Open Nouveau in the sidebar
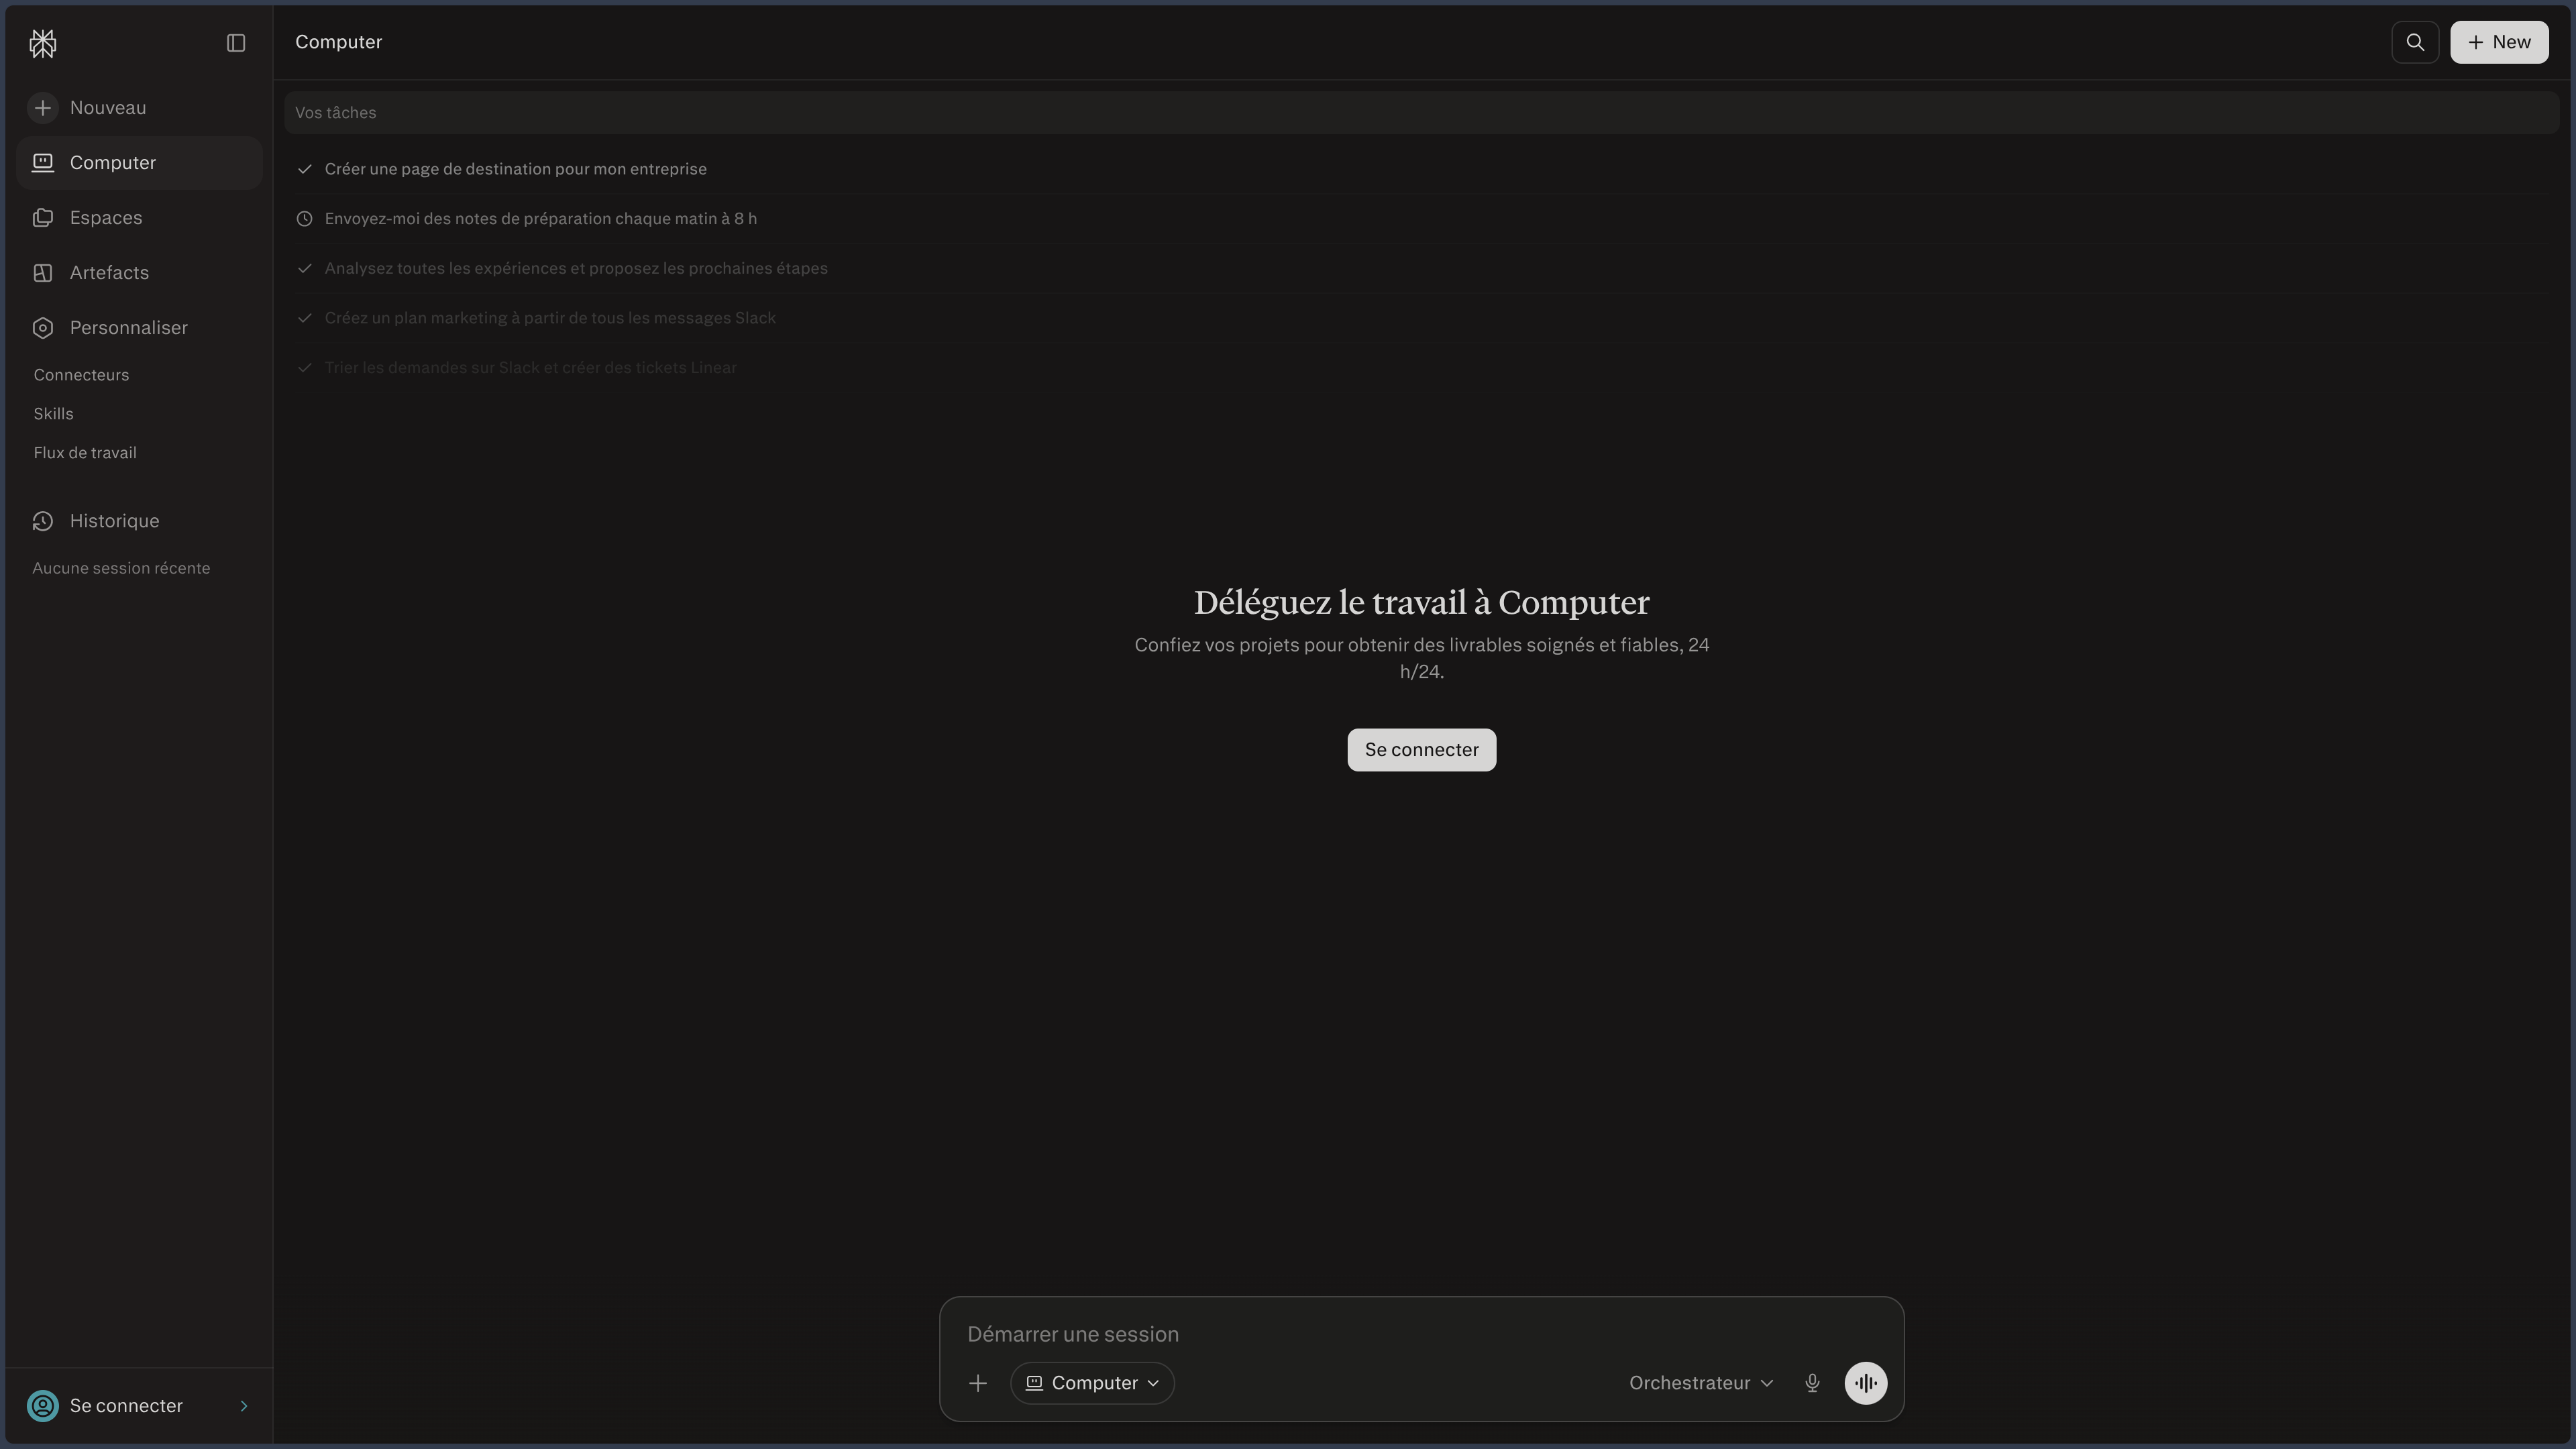This screenshot has width=2576, height=1449. (x=139, y=108)
